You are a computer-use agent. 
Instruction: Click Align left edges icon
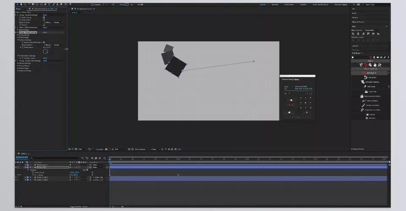(353, 34)
